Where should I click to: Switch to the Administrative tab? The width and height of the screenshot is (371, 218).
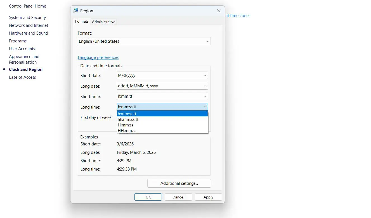[103, 21]
